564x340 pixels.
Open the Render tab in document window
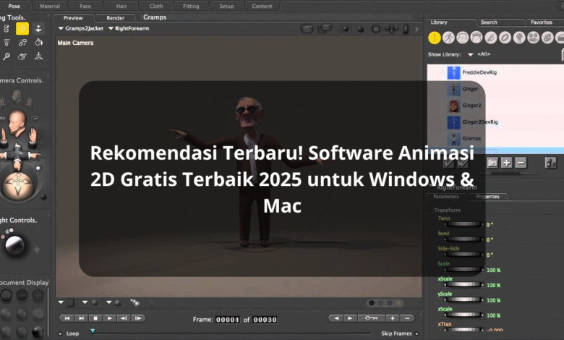pyautogui.click(x=116, y=17)
